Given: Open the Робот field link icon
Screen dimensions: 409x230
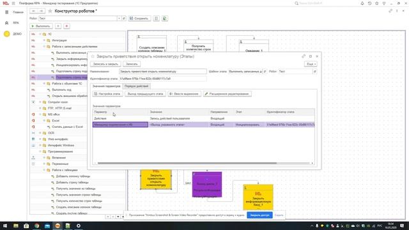Looking at the screenshot, I should tap(124, 19).
